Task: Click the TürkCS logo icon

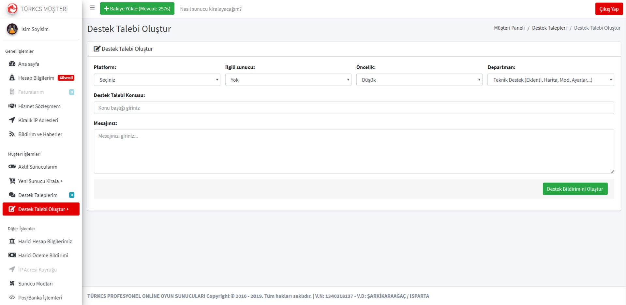Action: click(12, 9)
